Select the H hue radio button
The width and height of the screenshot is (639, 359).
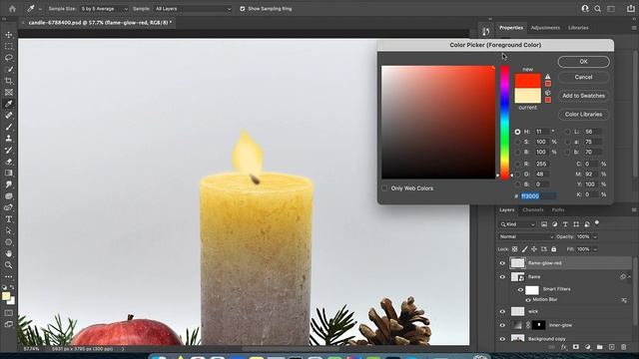517,132
